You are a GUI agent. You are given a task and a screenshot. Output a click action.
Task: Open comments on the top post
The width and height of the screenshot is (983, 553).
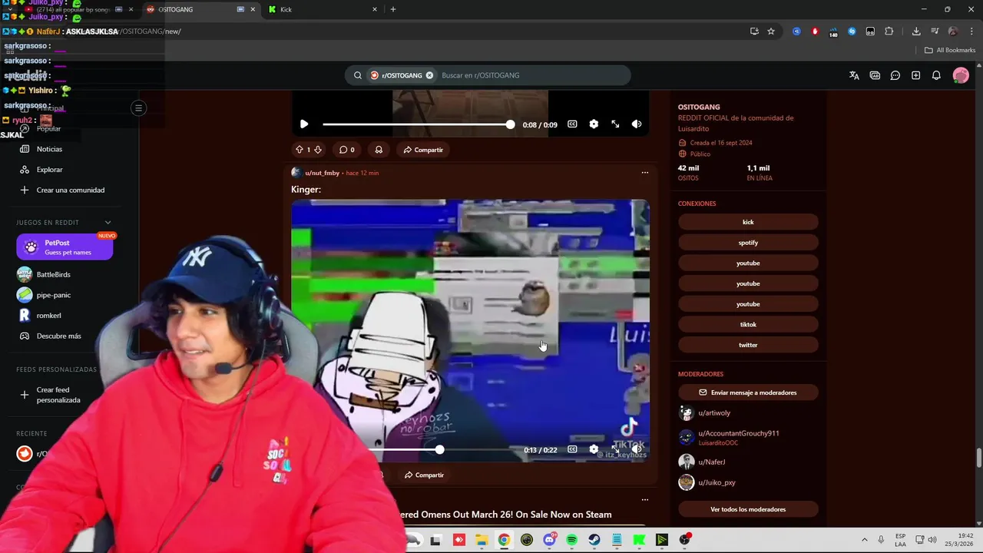pyautogui.click(x=346, y=150)
